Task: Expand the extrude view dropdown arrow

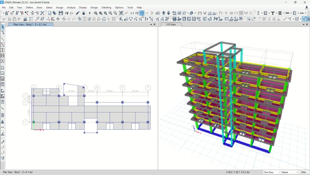Action: tap(195, 13)
